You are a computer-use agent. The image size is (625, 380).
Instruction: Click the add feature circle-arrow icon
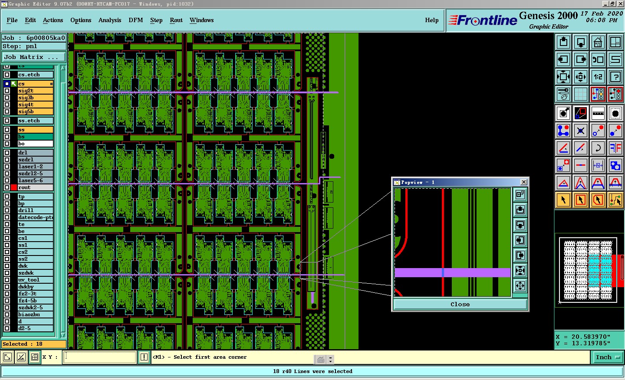[563, 114]
